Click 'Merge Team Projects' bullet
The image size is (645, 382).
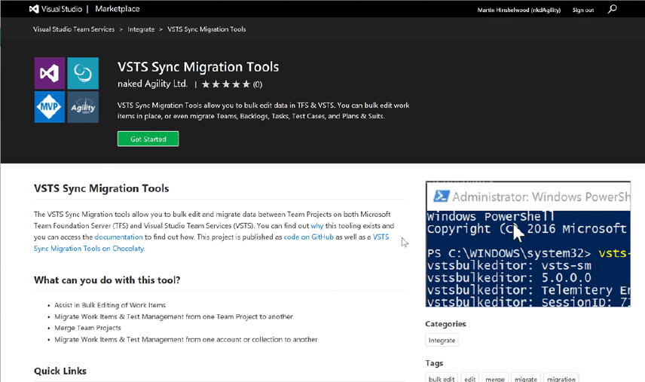point(87,328)
